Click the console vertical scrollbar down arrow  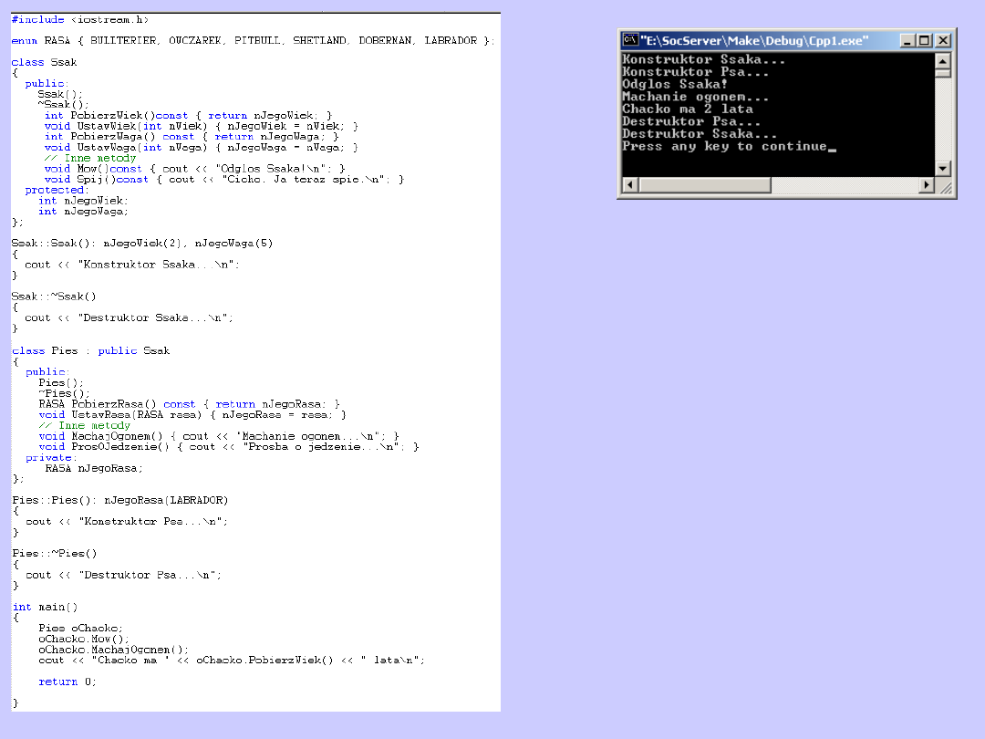(x=942, y=169)
